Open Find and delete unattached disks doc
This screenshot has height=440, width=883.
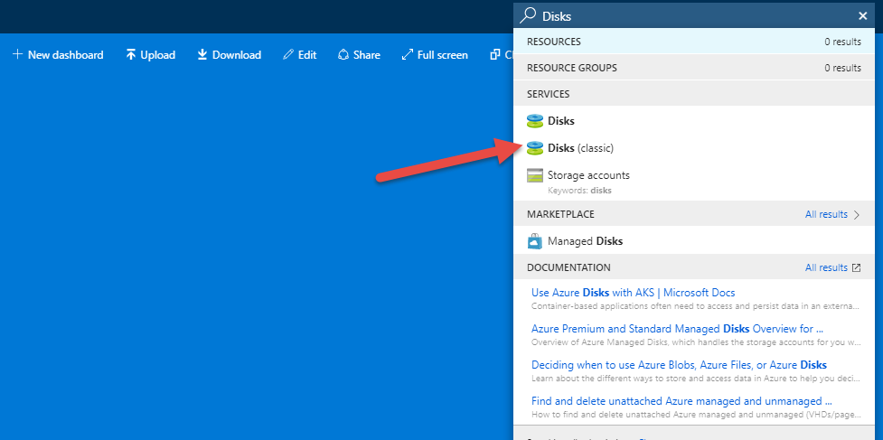(x=682, y=401)
